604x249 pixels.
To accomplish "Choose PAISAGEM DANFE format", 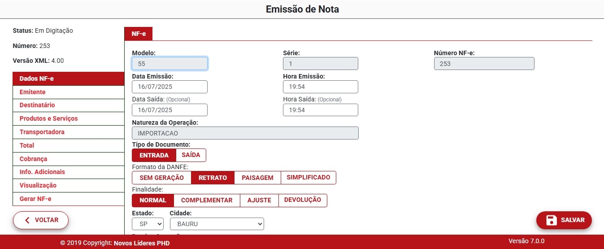I will (257, 178).
